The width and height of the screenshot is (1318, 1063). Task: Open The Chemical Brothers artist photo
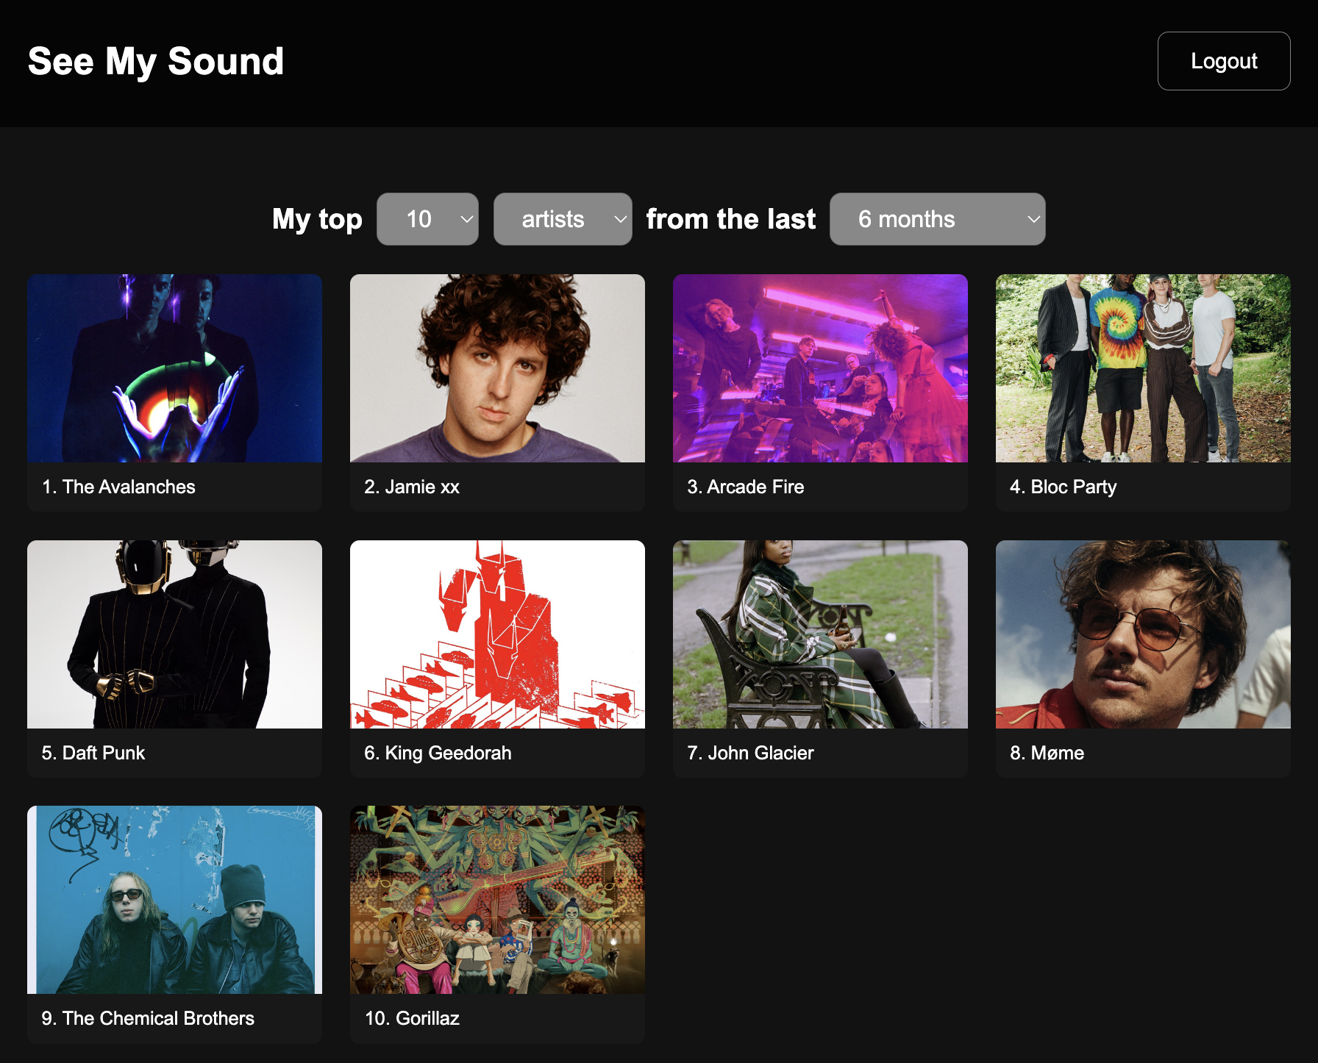[x=174, y=900]
